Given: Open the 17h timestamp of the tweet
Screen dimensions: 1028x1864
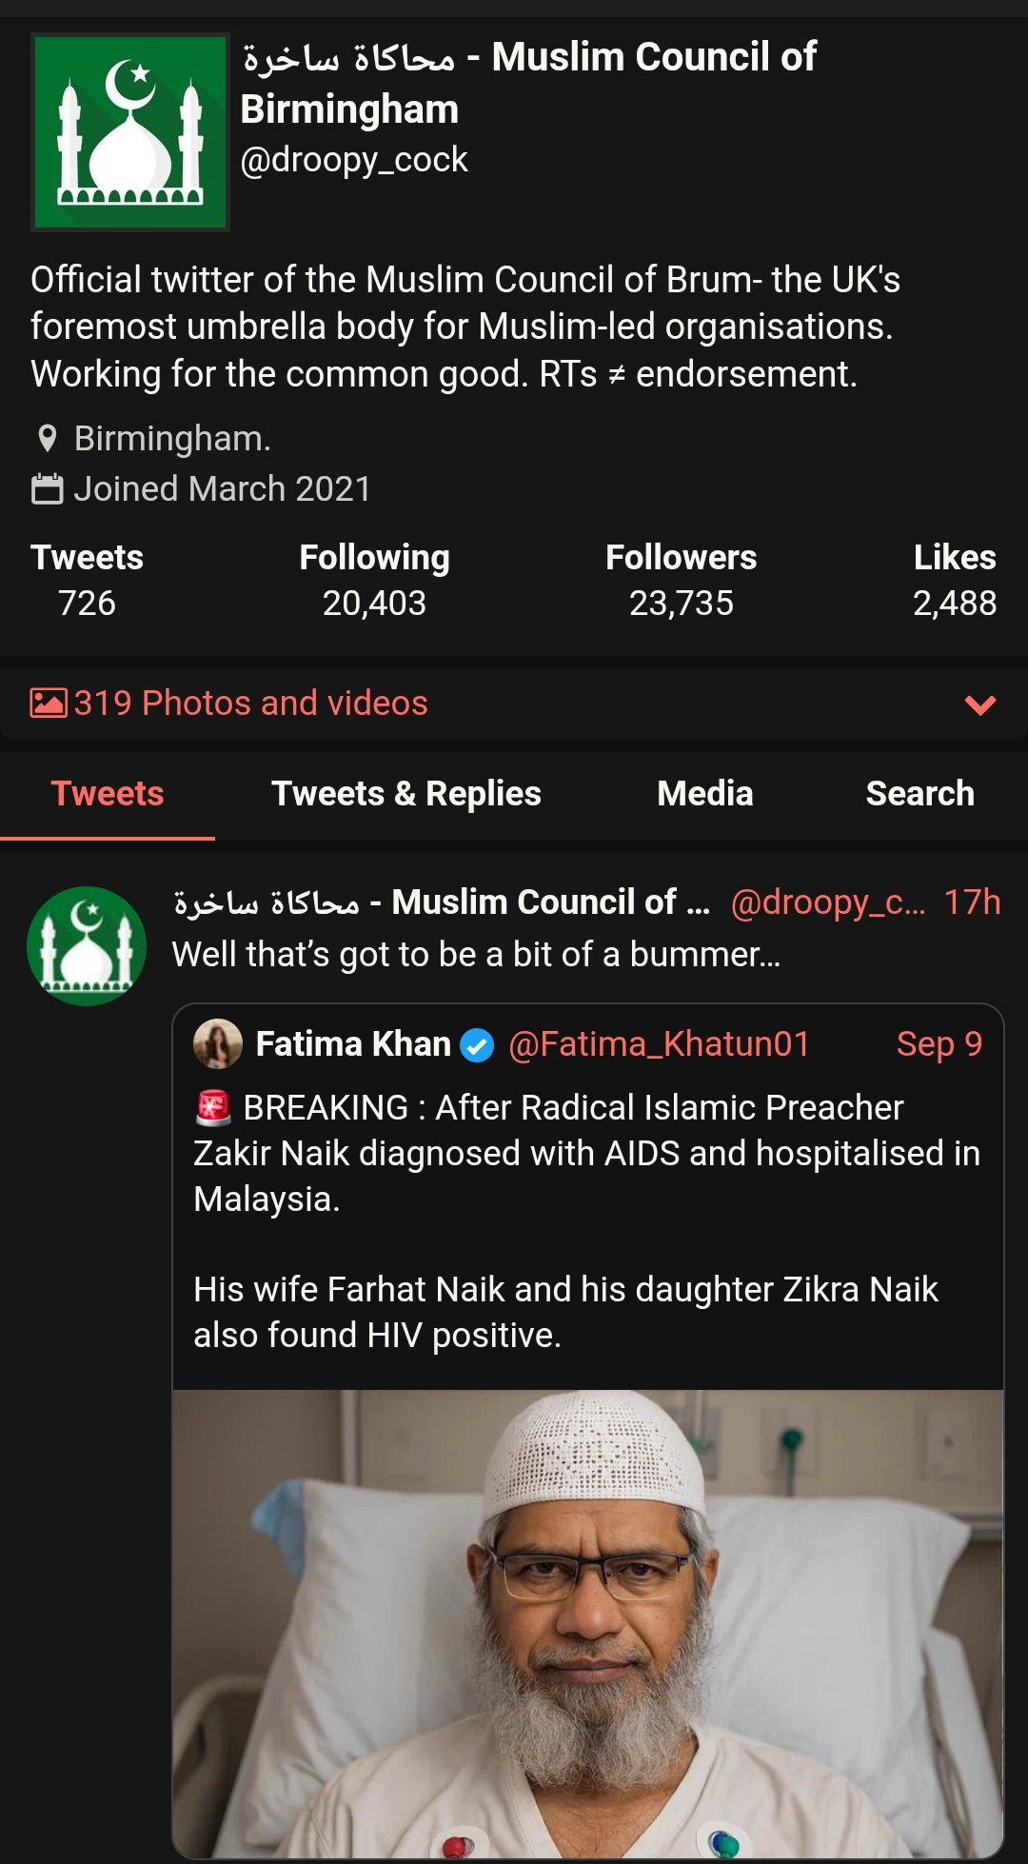Looking at the screenshot, I should pyautogui.click(x=972, y=902).
